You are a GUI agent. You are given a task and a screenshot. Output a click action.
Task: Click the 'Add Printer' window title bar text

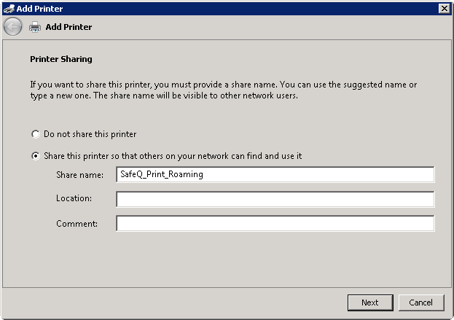pos(39,8)
